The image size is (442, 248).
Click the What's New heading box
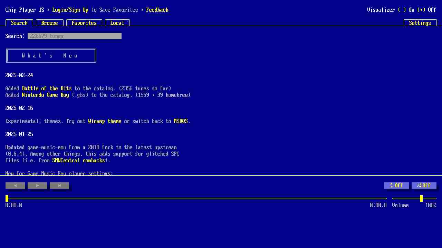[51, 56]
